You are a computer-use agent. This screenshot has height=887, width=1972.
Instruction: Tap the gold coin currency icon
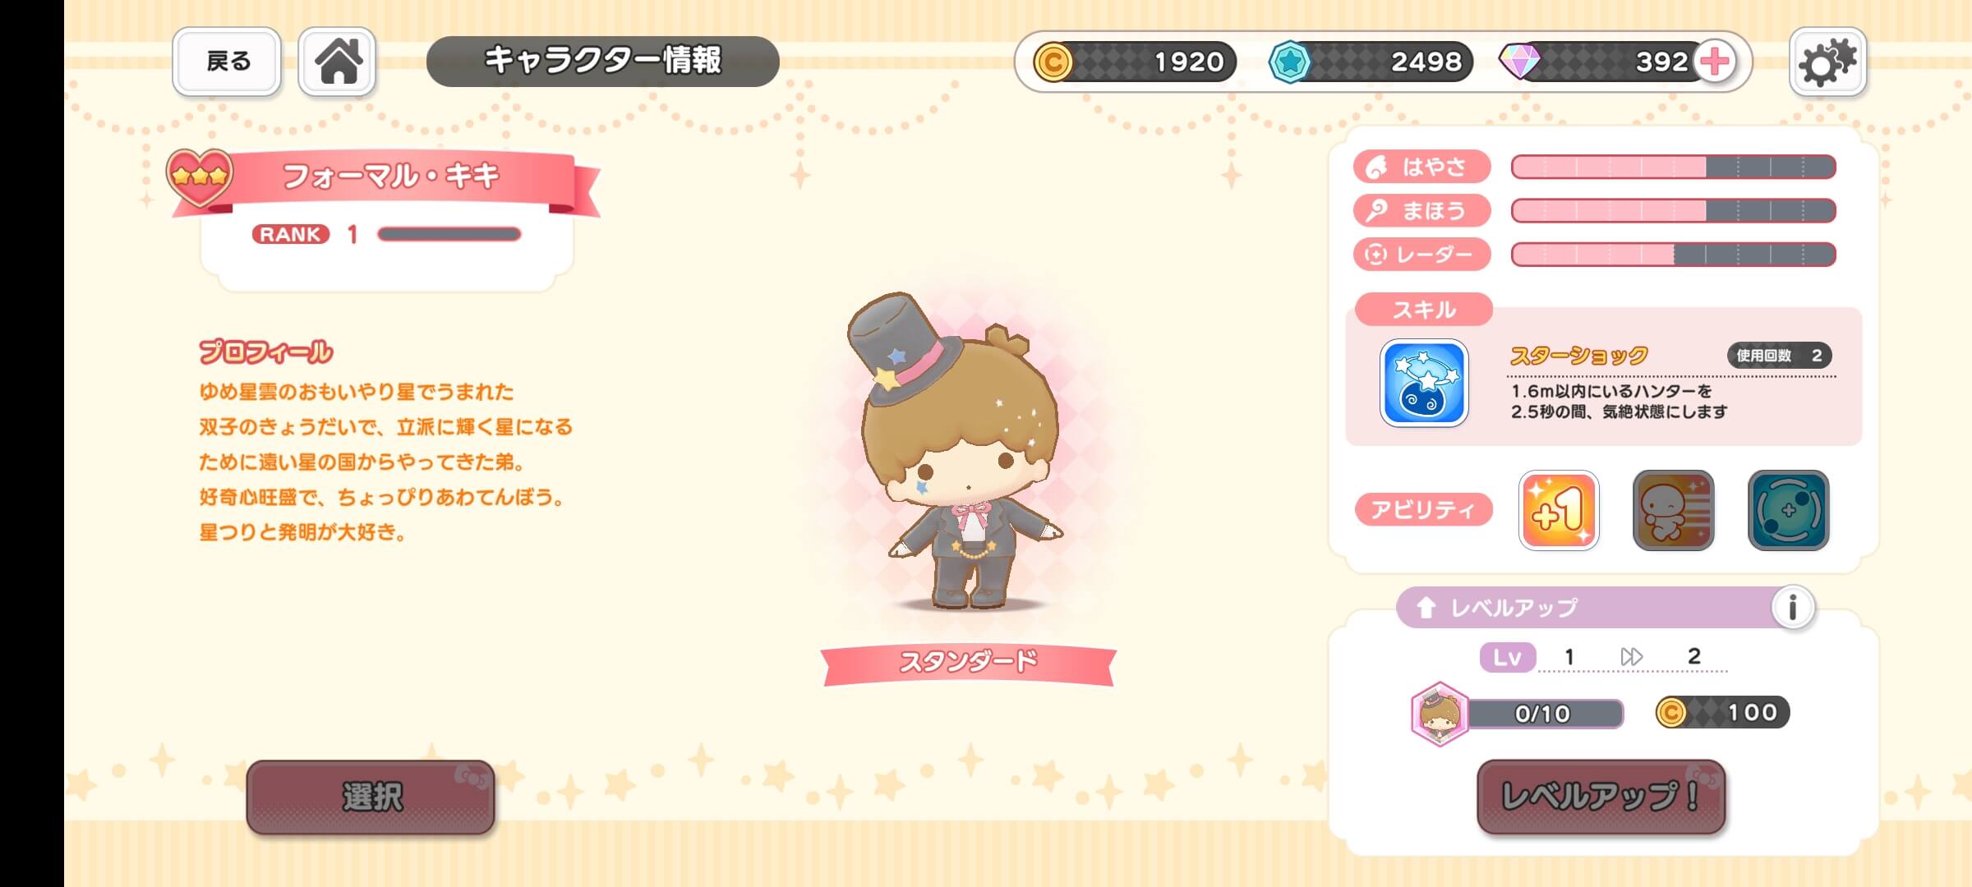[1053, 62]
